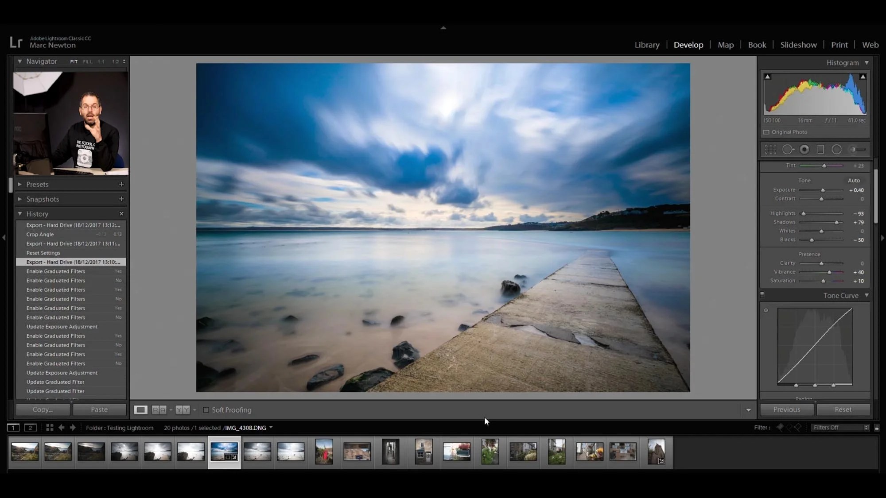The image size is (886, 498).
Task: Open the Filters Off dropdown
Action: click(x=840, y=428)
